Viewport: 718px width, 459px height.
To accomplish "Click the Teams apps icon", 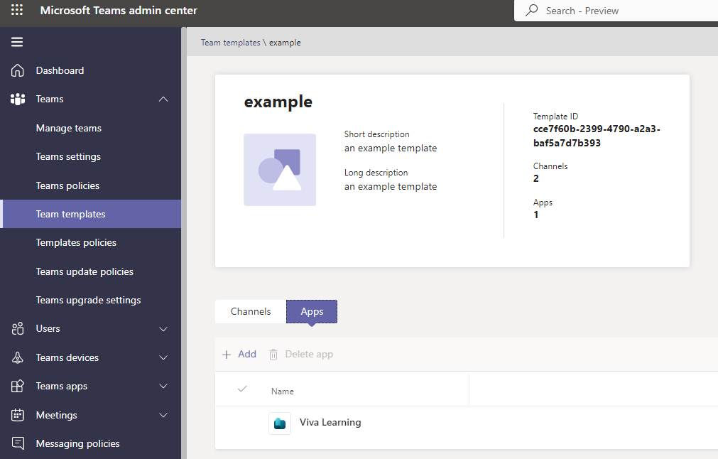I will (x=18, y=386).
